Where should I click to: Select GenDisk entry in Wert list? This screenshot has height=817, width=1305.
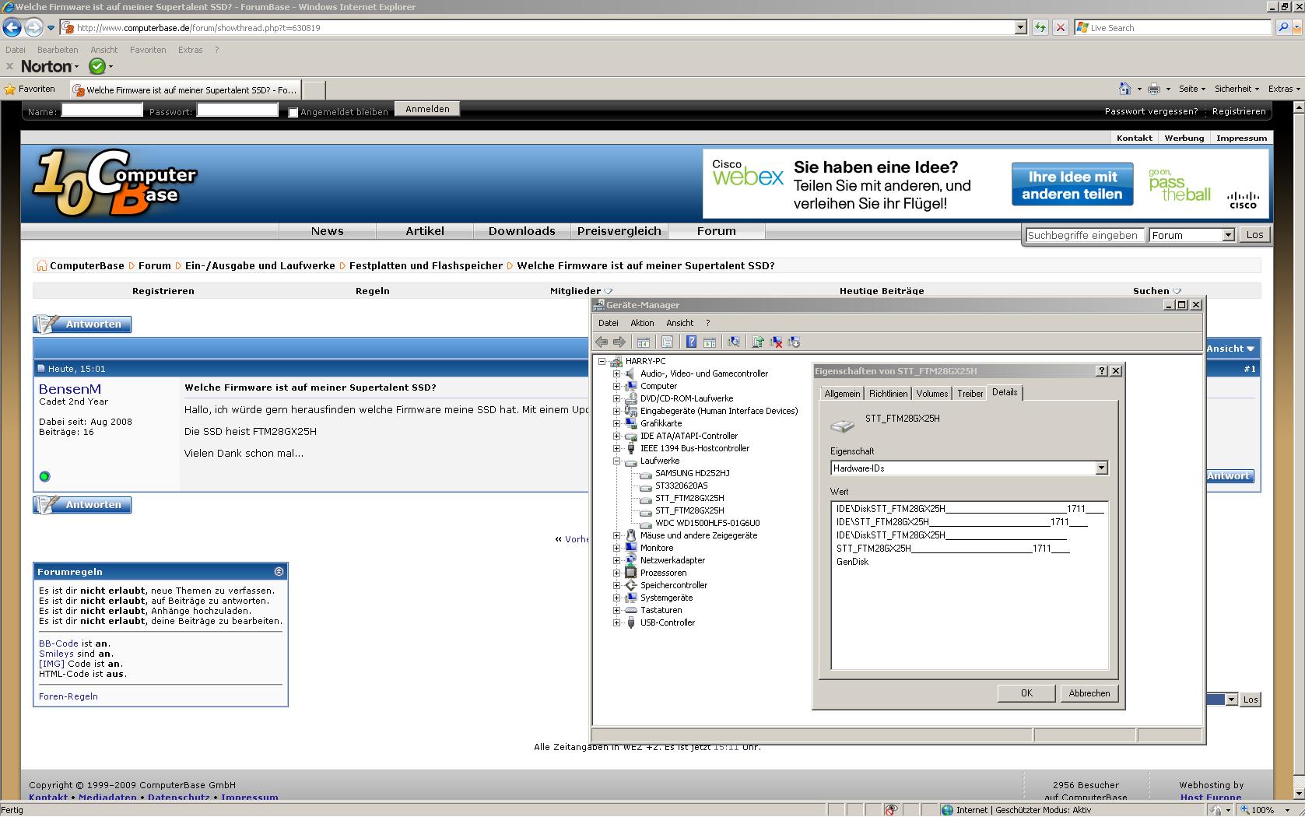pyautogui.click(x=852, y=562)
